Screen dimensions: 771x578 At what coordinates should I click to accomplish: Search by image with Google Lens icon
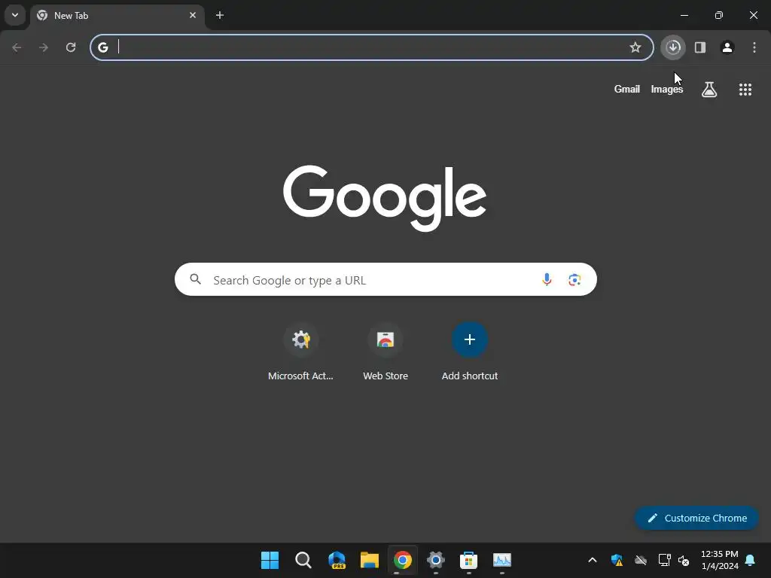[x=574, y=280]
